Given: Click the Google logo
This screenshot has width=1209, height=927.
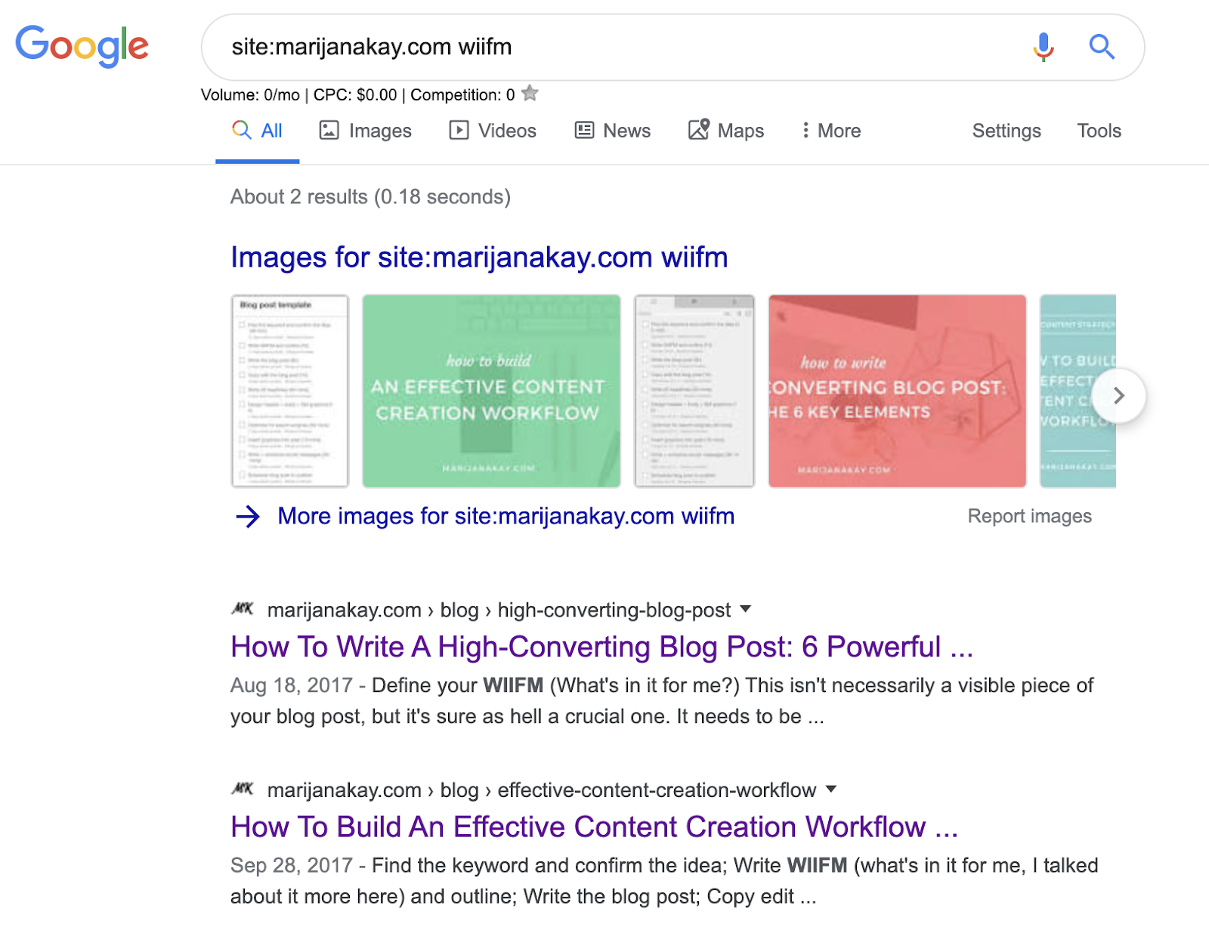Looking at the screenshot, I should click(82, 46).
